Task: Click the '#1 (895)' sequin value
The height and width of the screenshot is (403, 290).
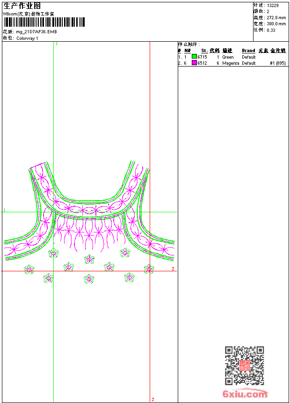Action: tap(278, 63)
